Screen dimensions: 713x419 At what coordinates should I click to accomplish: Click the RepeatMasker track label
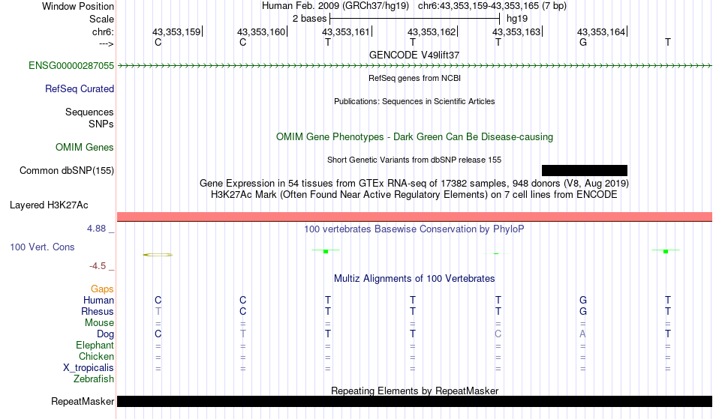point(83,401)
